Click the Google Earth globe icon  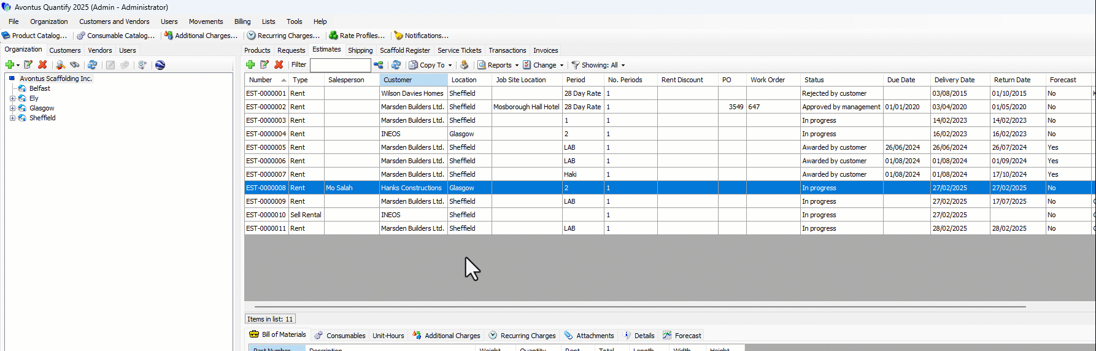pyautogui.click(x=160, y=65)
